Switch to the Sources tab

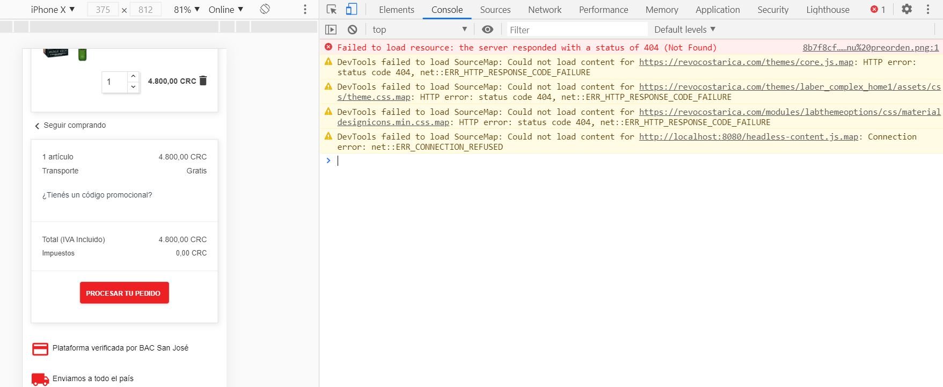[495, 10]
